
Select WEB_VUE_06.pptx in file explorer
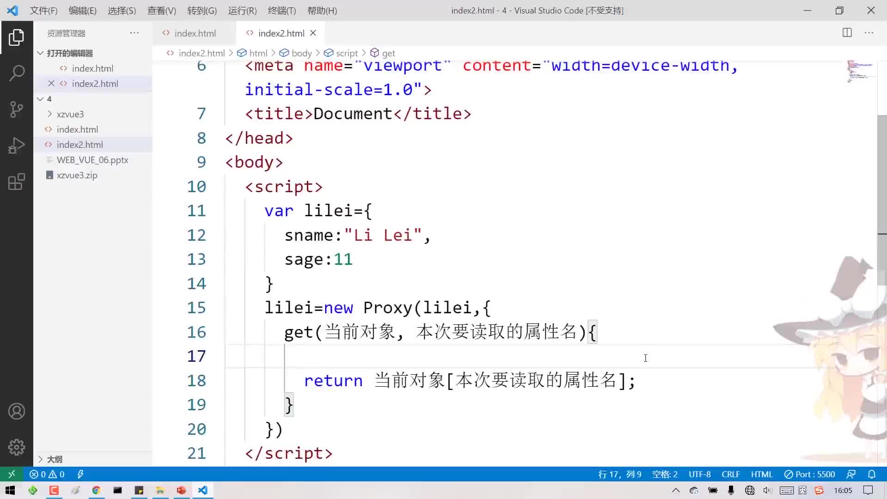tap(92, 159)
